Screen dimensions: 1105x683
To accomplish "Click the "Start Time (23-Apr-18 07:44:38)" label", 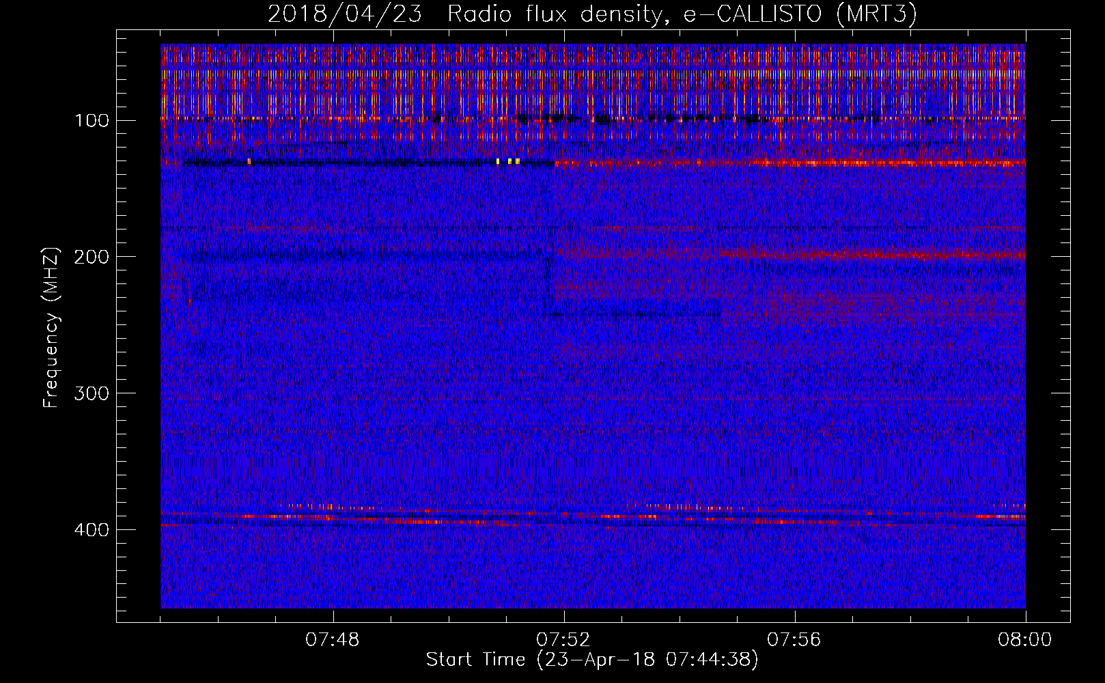I will click(x=592, y=660).
